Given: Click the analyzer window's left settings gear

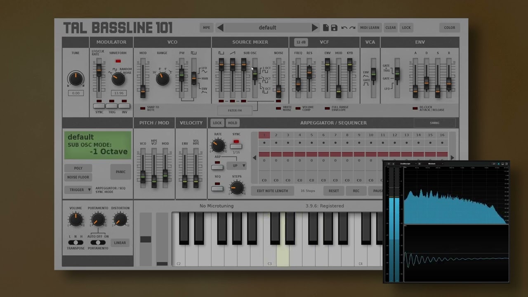Looking at the screenshot, I should [389, 164].
